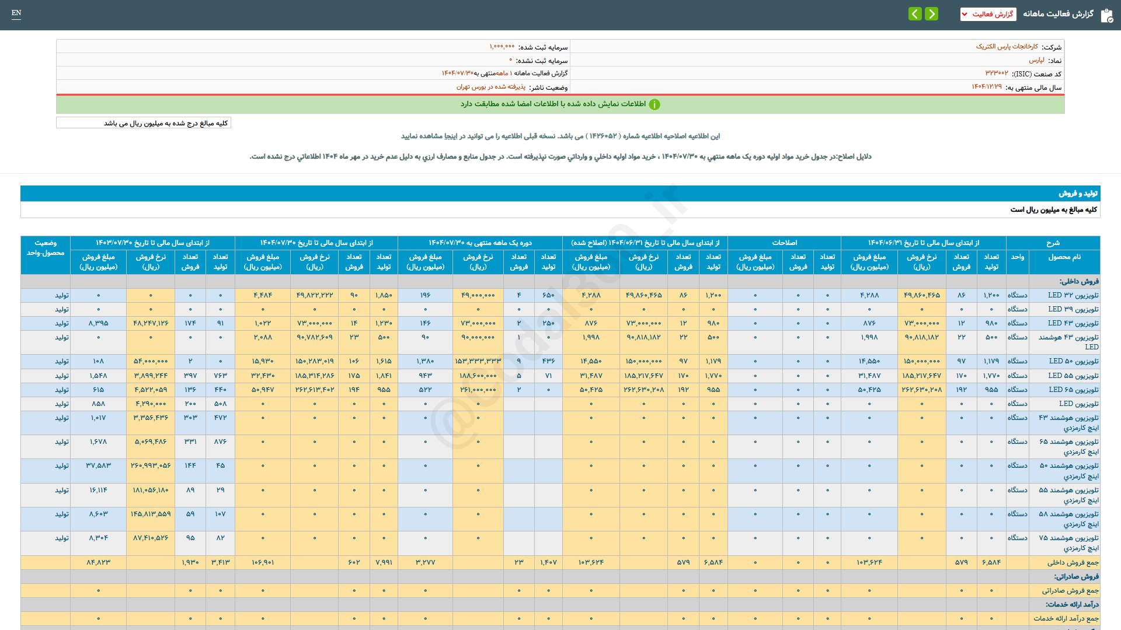
Task: Select the تلویزیون ۶۵ LED product row
Action: 1073,390
